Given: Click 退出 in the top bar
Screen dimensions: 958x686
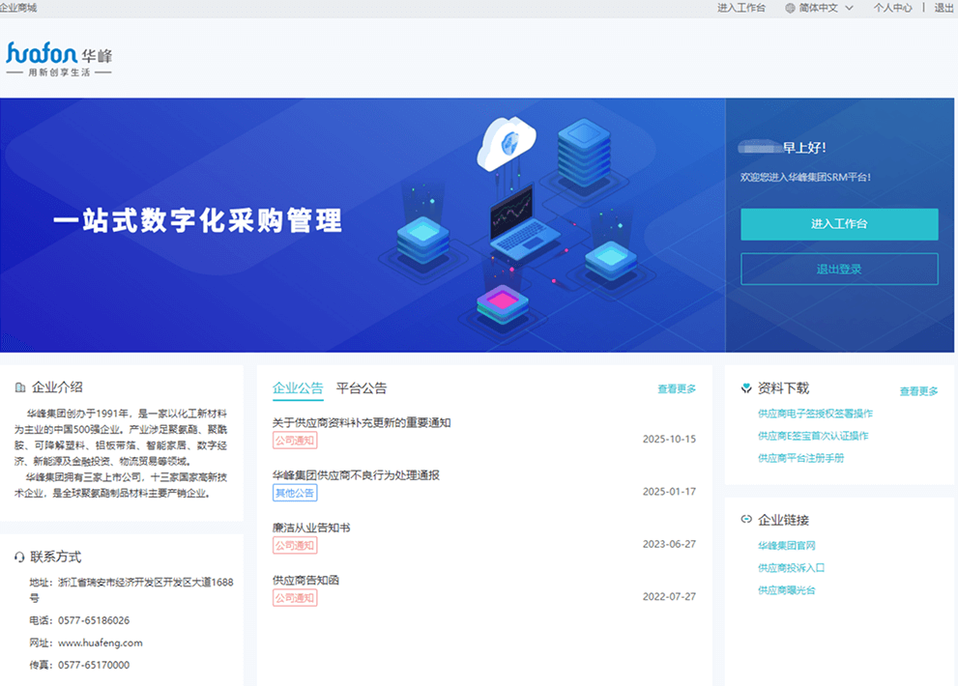Looking at the screenshot, I should pos(943,8).
